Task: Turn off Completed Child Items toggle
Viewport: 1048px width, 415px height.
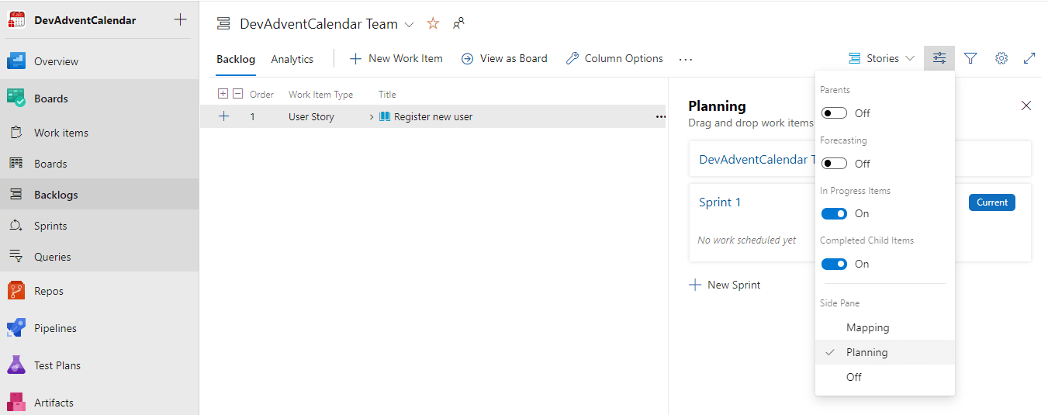Action: tap(834, 264)
